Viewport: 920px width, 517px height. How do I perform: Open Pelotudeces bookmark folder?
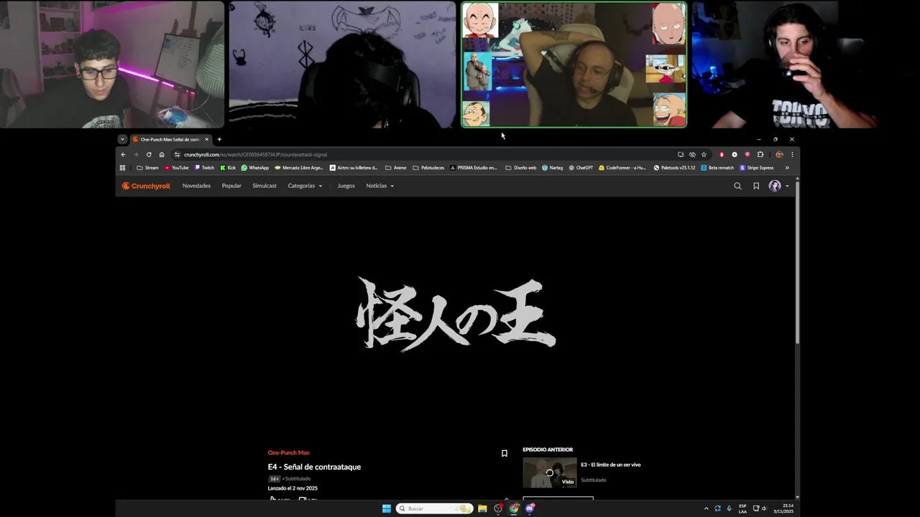tap(428, 168)
